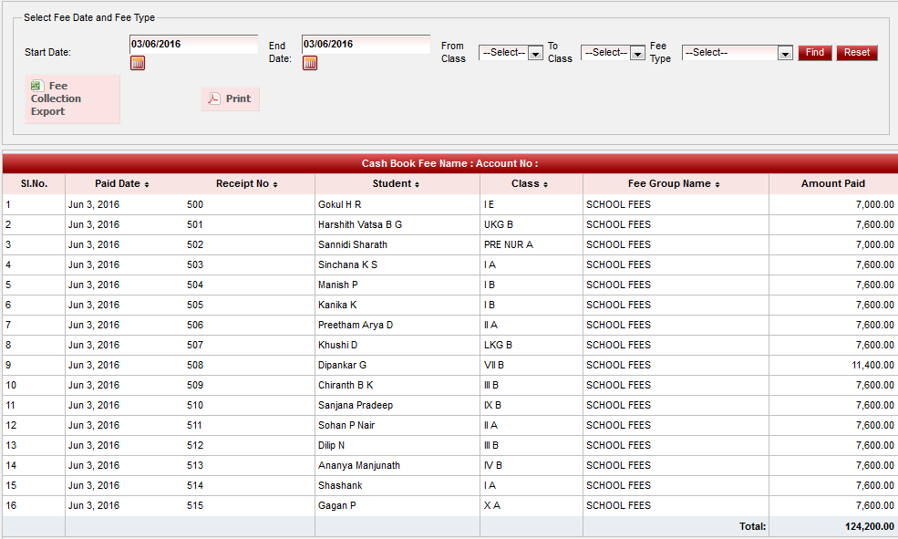
Task: Sort table by Fee Group Name arrows
Action: tap(717, 184)
